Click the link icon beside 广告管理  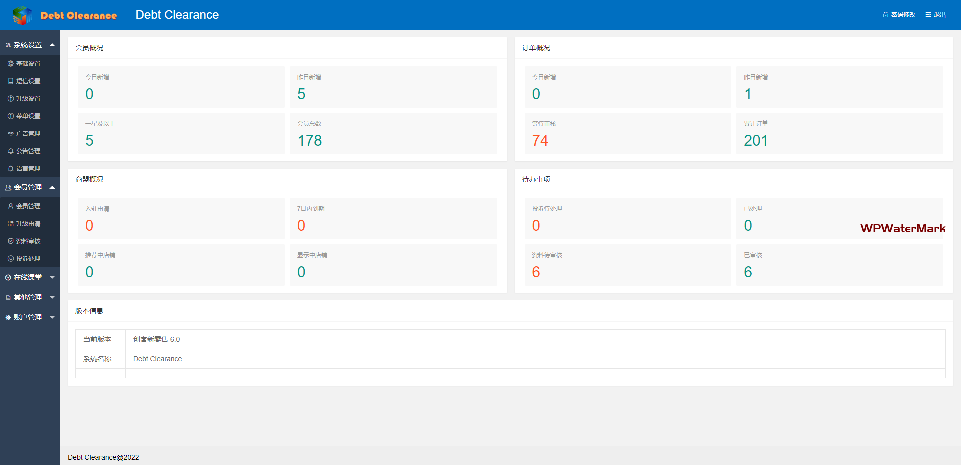(x=11, y=134)
